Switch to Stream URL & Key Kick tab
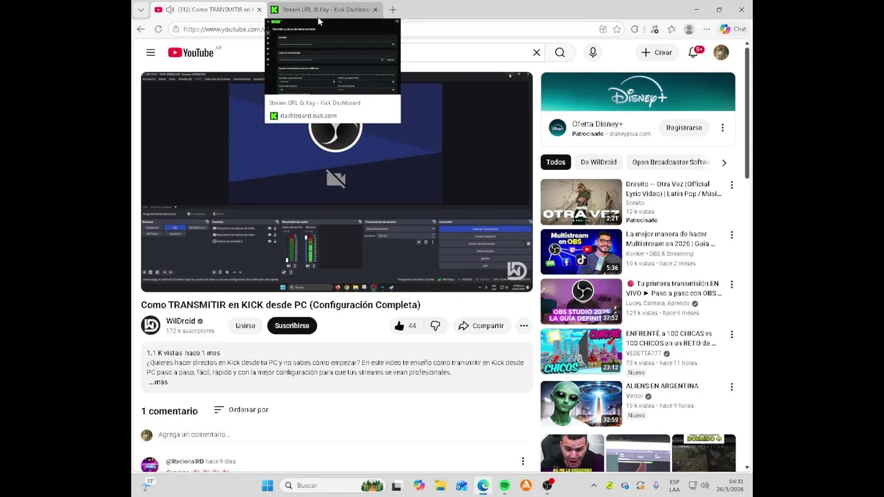The height and width of the screenshot is (497, 884). point(325,10)
